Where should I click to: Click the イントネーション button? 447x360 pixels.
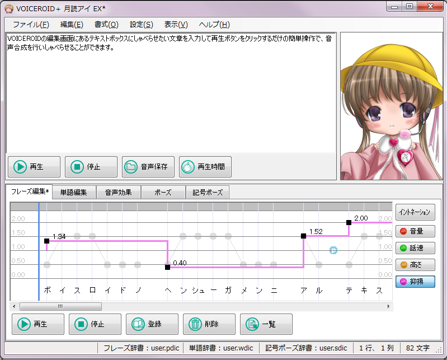click(x=415, y=212)
